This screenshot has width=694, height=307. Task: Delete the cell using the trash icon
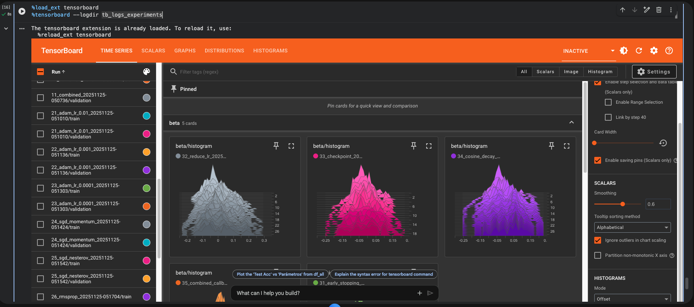pyautogui.click(x=659, y=10)
